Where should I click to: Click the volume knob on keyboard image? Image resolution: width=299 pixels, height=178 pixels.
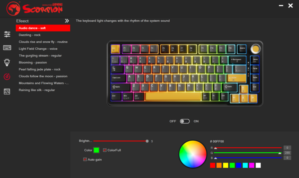click(255, 49)
